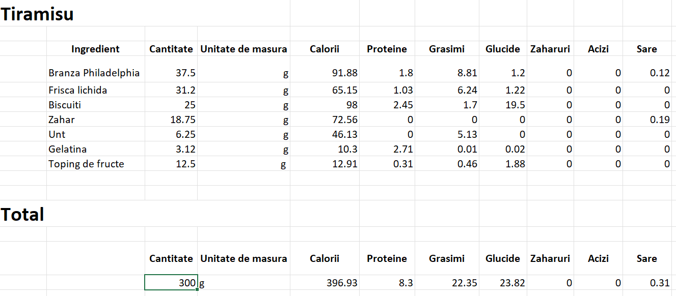
Task: Click total calories value 396.93
Action: point(325,282)
